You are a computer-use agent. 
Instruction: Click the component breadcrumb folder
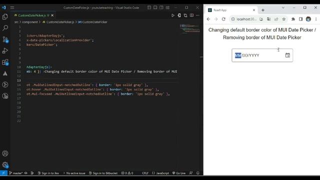[30, 22]
